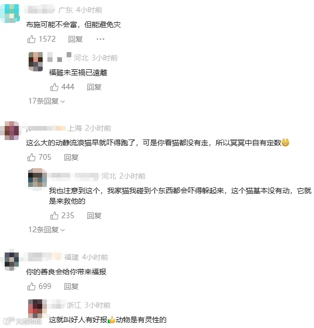Click 回复 under the 1572-like comment
Image resolution: width=314 pixels, height=328 pixels.
coord(76,39)
